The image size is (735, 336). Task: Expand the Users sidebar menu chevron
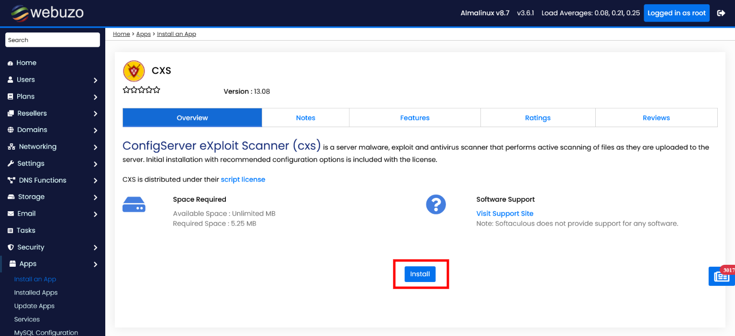click(95, 80)
